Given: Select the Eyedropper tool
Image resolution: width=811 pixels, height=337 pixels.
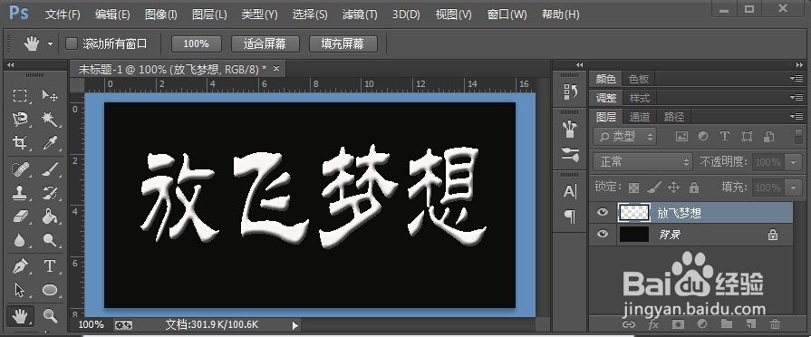Looking at the screenshot, I should (50, 142).
